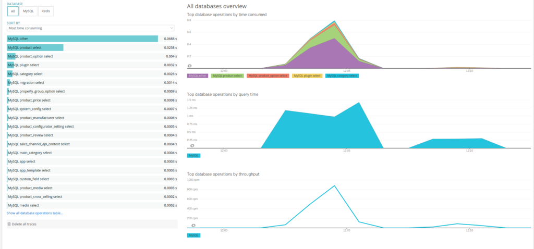This screenshot has height=249, width=534.
Task: Switch to the MySQL database tab
Action: (x=28, y=11)
